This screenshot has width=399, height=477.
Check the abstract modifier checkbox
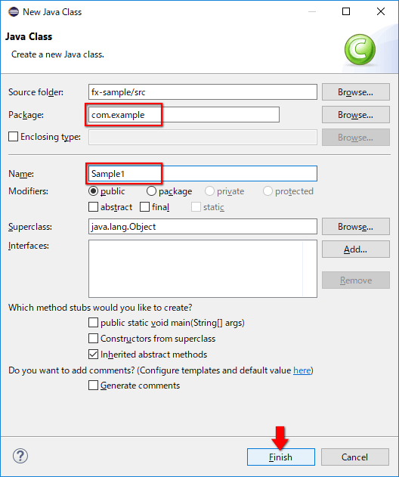click(93, 207)
